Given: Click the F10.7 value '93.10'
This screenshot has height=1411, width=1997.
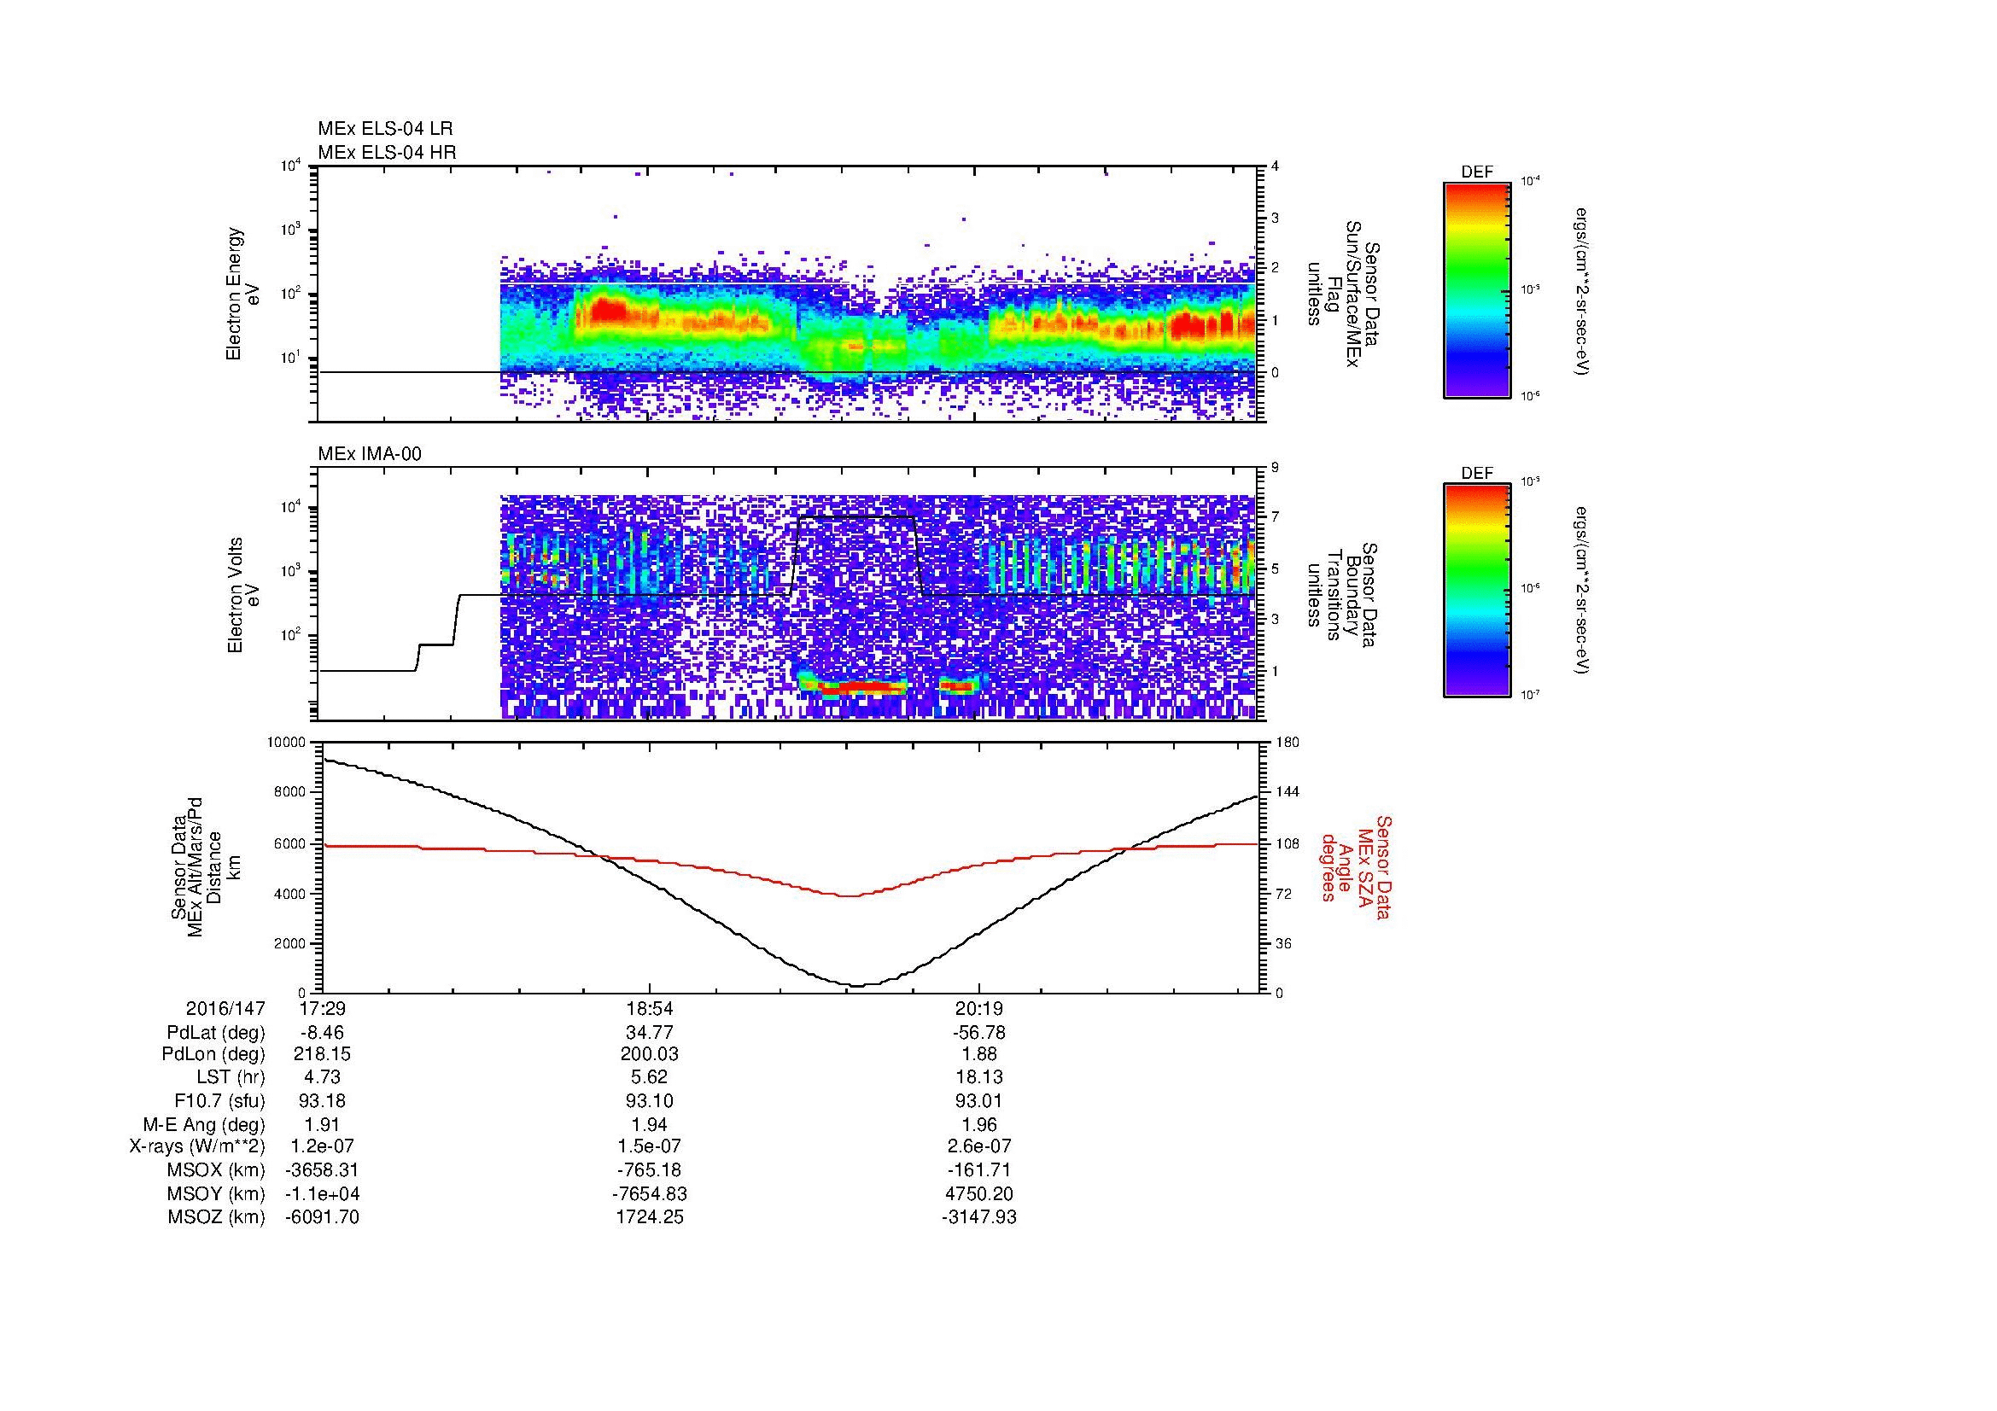Looking at the screenshot, I should coord(650,1100).
